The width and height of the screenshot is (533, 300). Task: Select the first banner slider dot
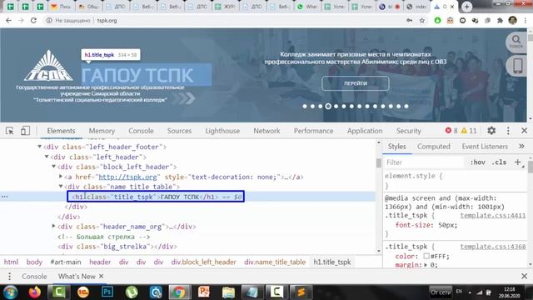[x=305, y=106]
